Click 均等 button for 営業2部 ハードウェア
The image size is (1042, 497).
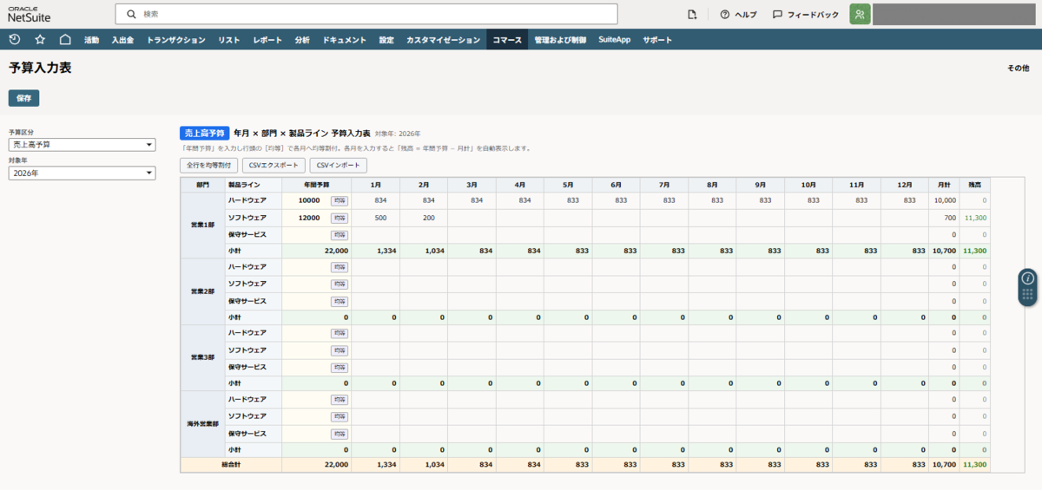(x=340, y=267)
